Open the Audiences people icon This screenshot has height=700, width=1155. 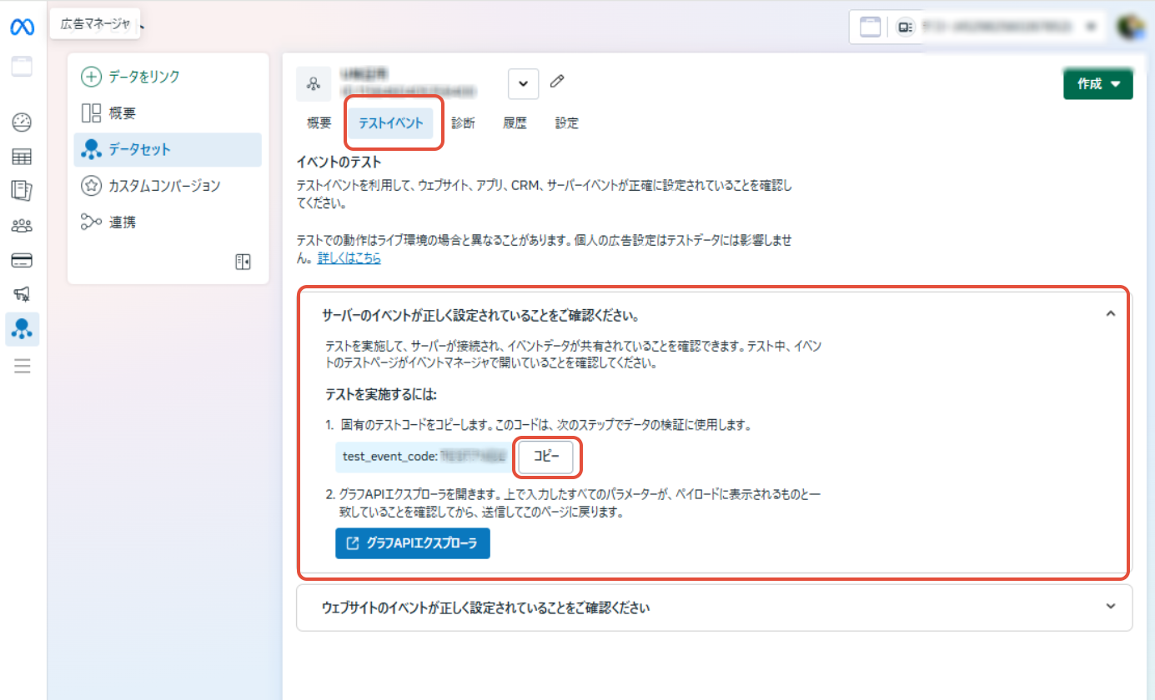(22, 226)
